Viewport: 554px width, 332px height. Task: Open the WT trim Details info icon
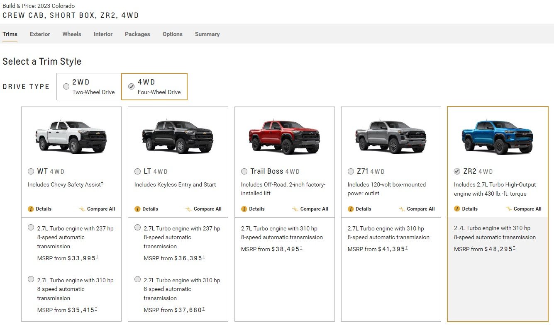click(x=31, y=209)
